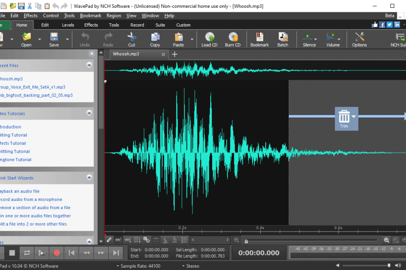Click the zoom out magnifier icon
Screen dimensions: 406x270
[x=236, y=240]
